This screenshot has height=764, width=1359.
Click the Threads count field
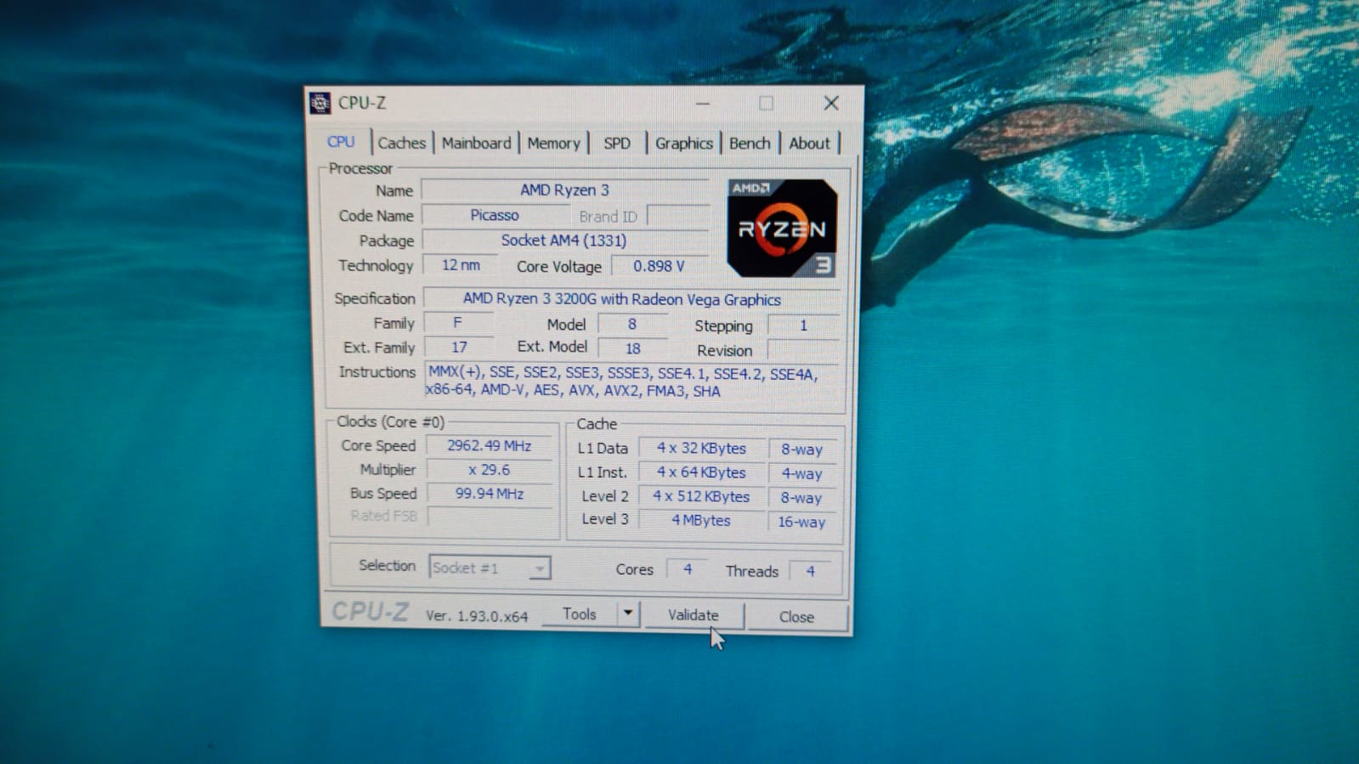pyautogui.click(x=810, y=571)
